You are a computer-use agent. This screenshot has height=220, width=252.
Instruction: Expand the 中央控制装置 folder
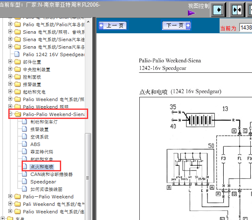coord(10,69)
